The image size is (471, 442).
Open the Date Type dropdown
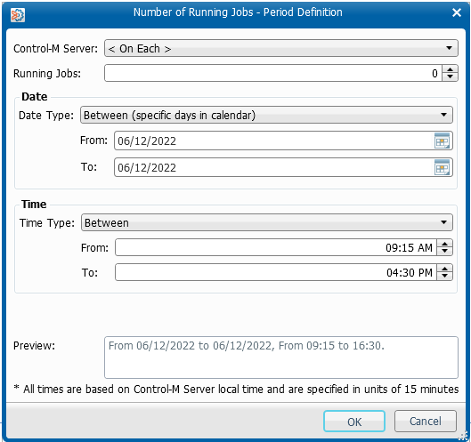point(266,115)
